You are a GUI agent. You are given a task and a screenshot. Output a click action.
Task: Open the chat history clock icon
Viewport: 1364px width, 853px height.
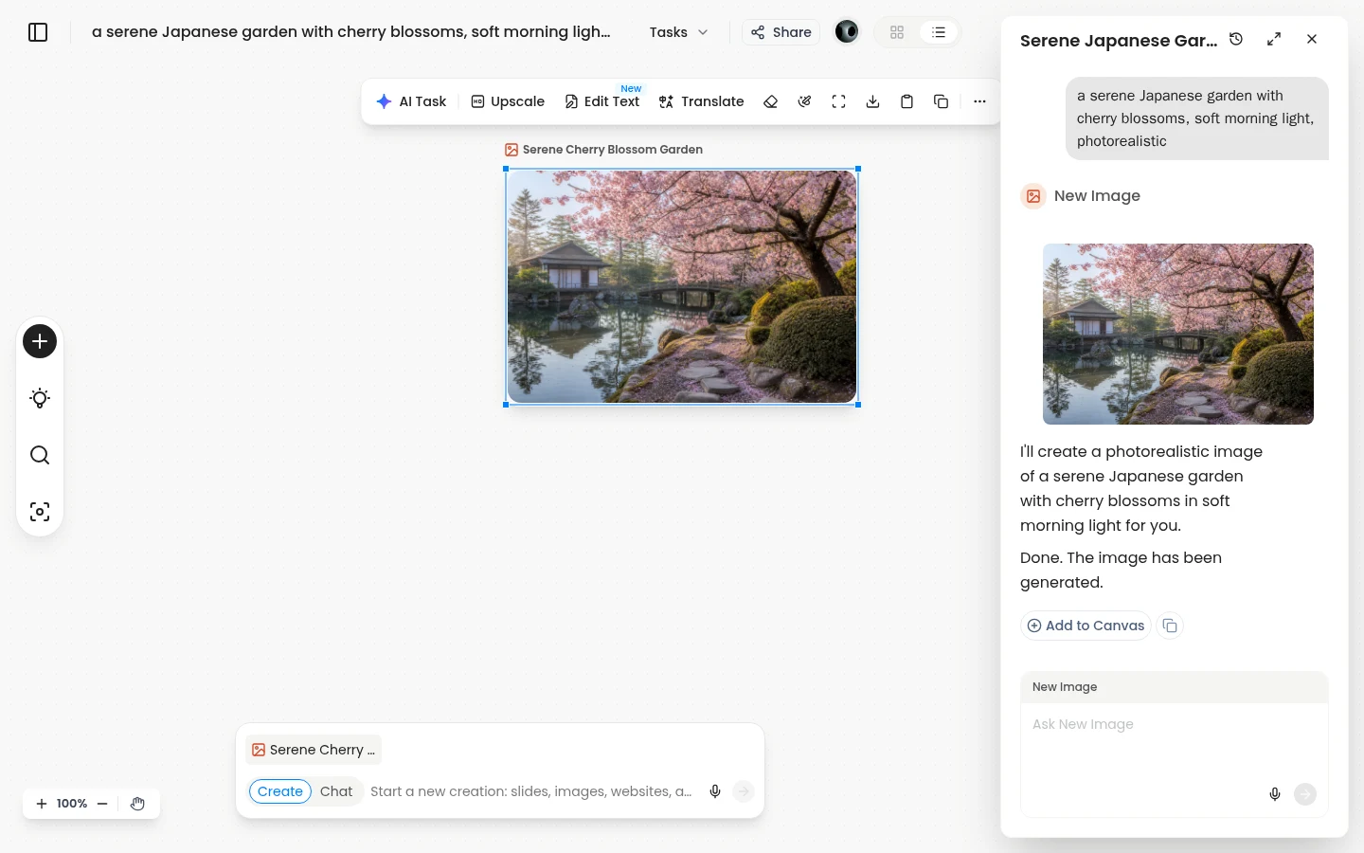point(1236,39)
